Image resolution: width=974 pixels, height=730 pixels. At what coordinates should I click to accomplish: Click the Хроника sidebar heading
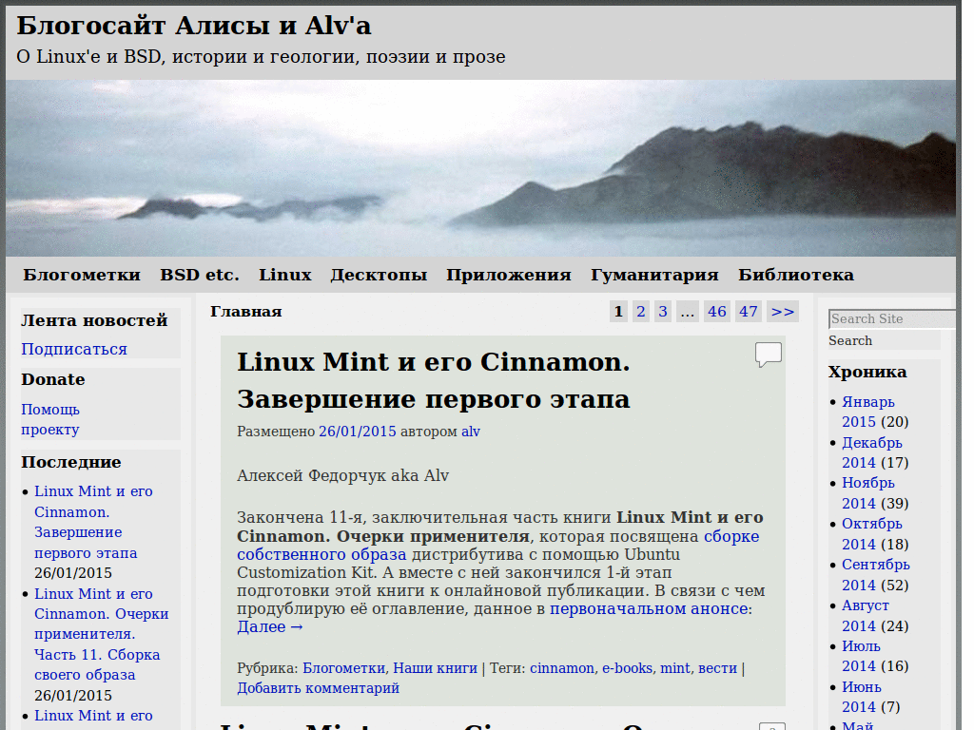[x=867, y=373]
